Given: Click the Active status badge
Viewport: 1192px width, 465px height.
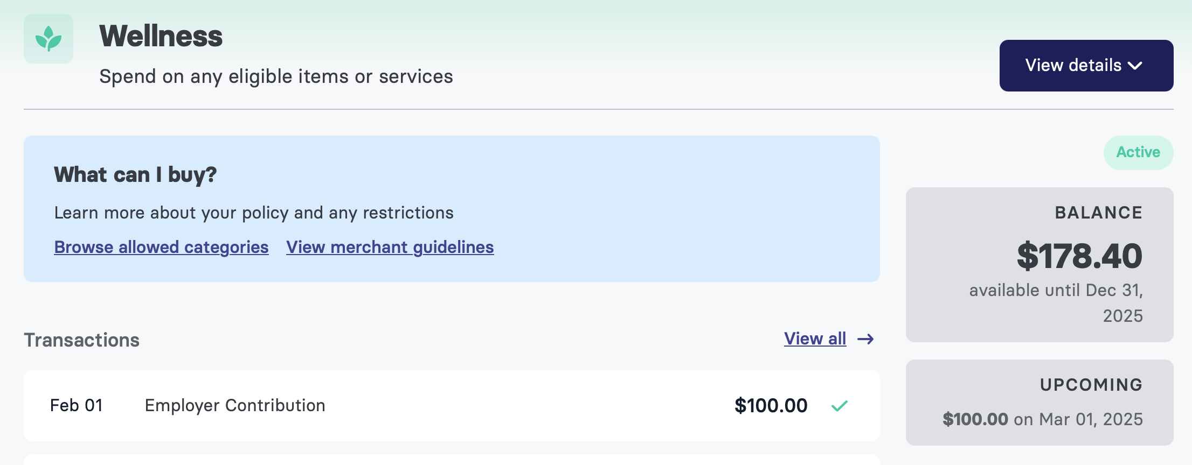Looking at the screenshot, I should coord(1138,152).
